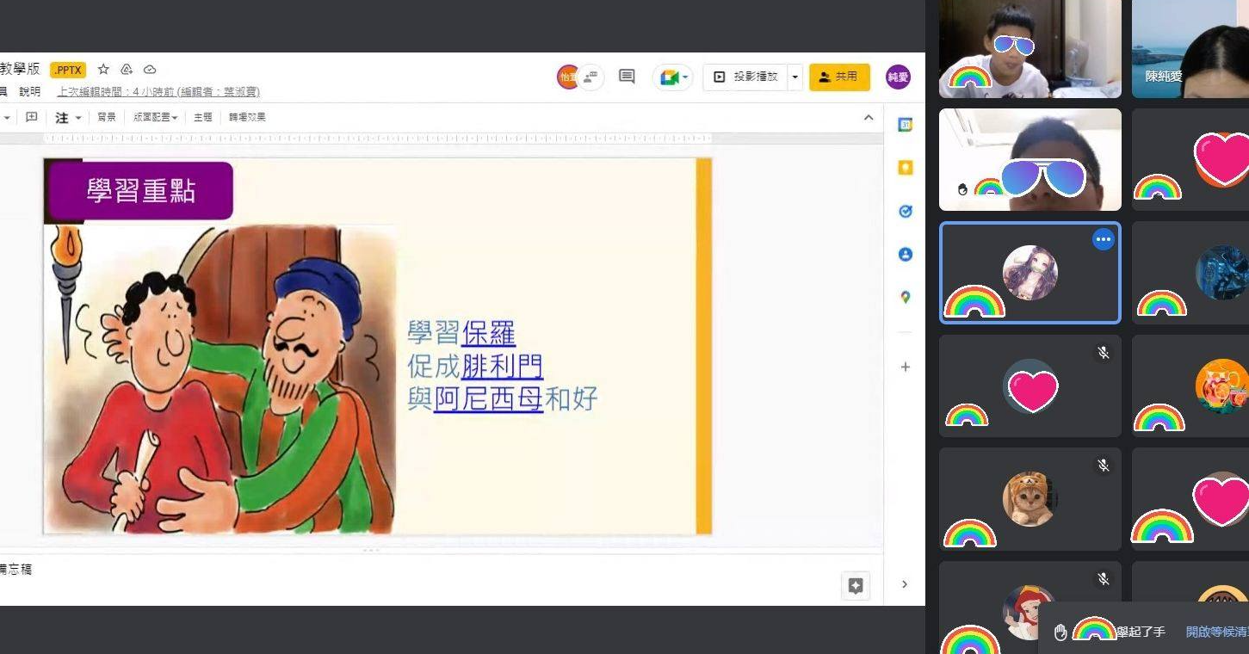Click the horizontal ruler above the slide
The image size is (1249, 654).
coord(378,139)
